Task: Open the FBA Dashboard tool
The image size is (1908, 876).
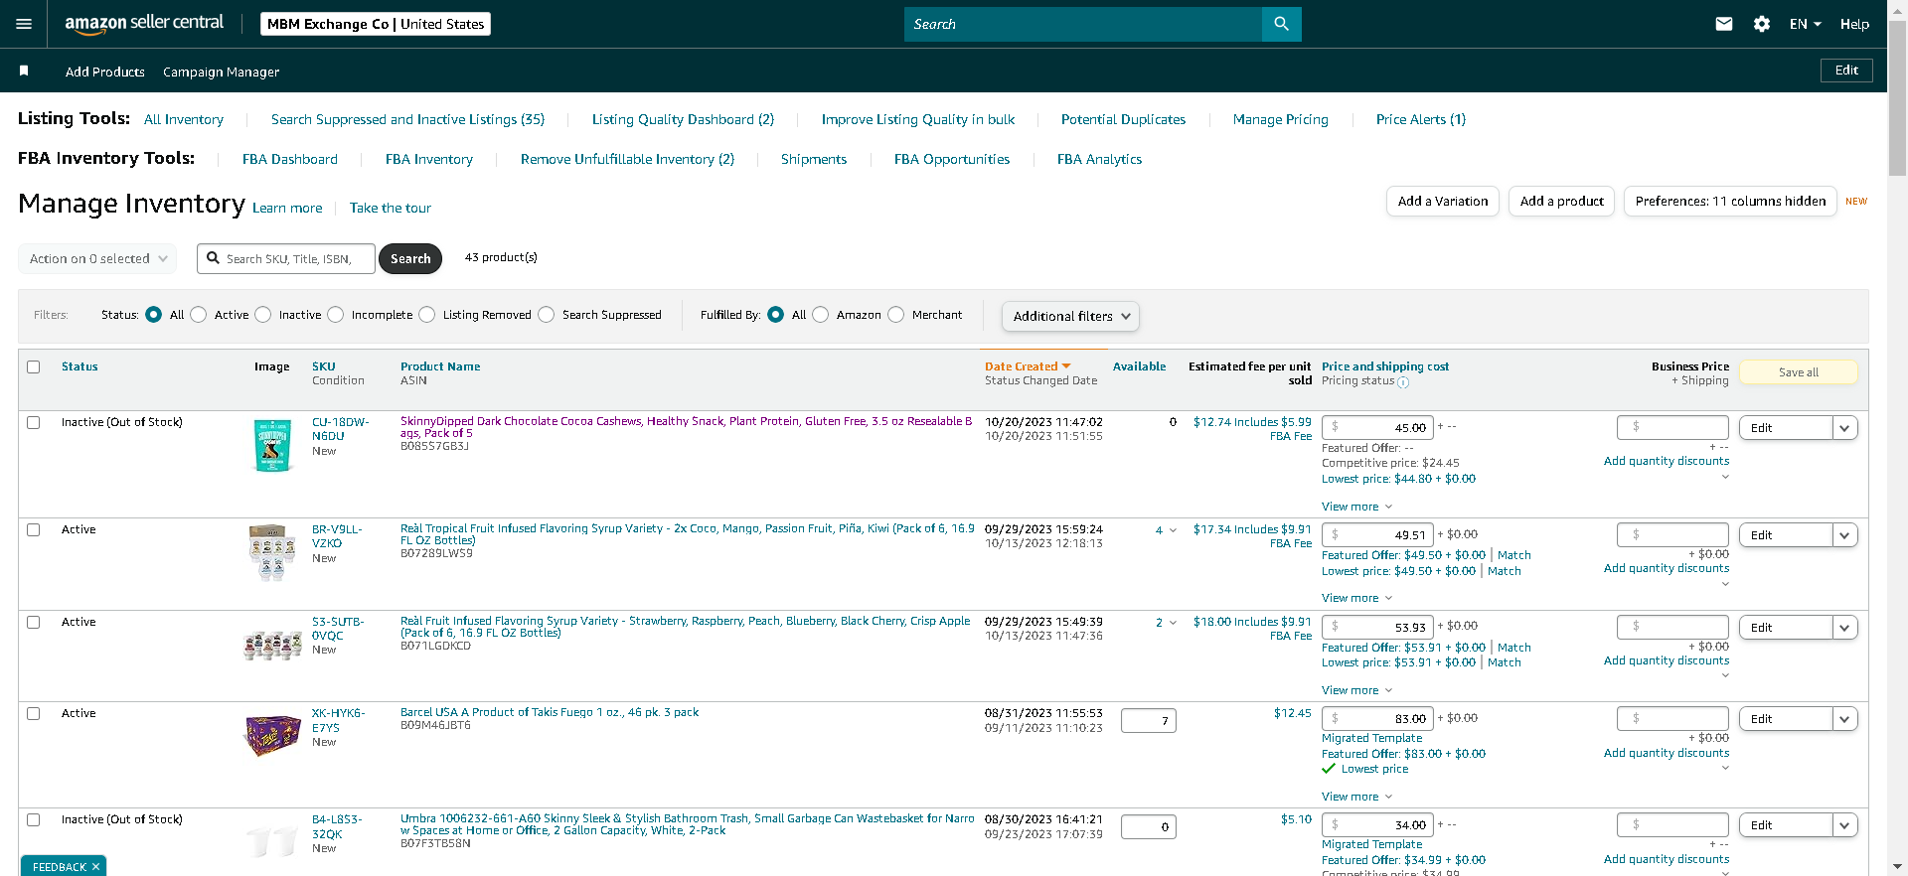Action: tap(290, 159)
